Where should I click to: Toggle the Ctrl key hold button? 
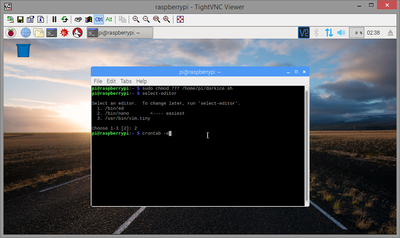click(x=99, y=20)
